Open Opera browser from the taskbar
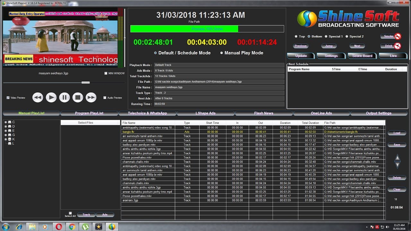Screen dimensions: 411x231 click(x=59, y=227)
